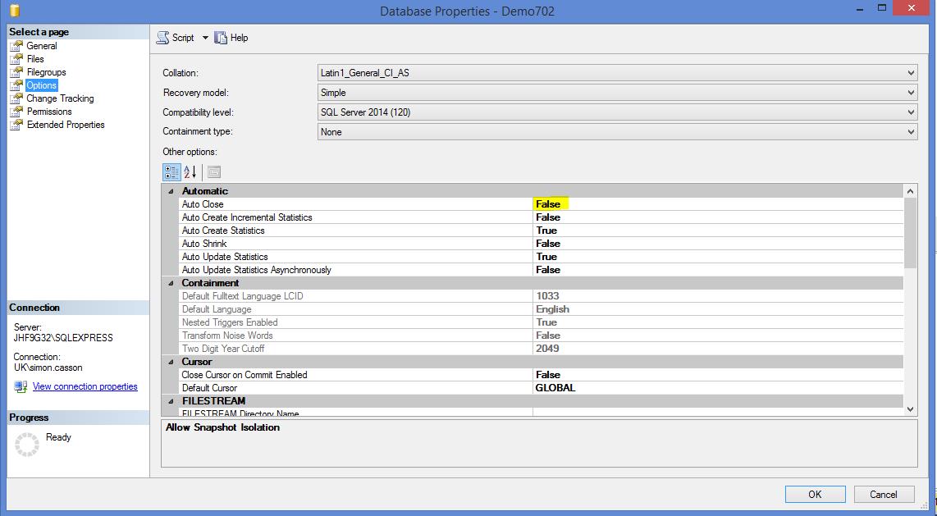Select the Change Tracking page icon
937x516 pixels.
point(15,98)
